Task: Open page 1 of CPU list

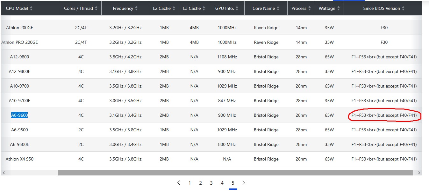Action: click(189, 183)
